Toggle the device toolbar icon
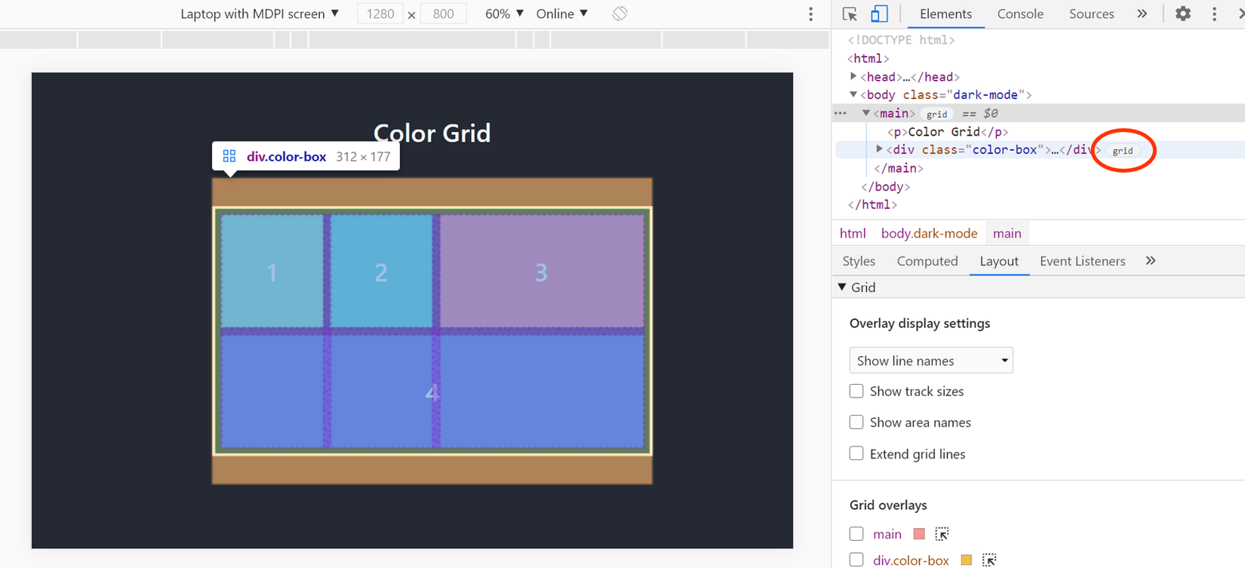This screenshot has height=568, width=1245. [x=879, y=14]
